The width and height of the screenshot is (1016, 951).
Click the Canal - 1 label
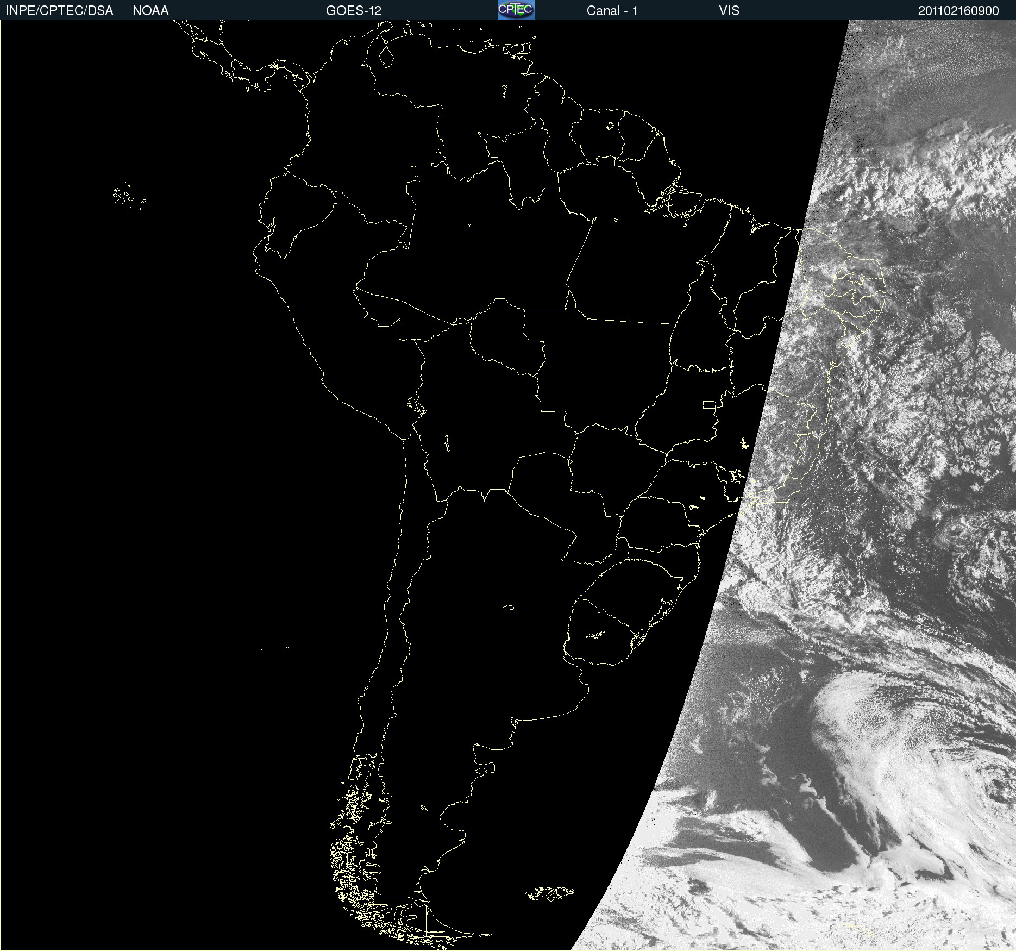click(x=612, y=11)
